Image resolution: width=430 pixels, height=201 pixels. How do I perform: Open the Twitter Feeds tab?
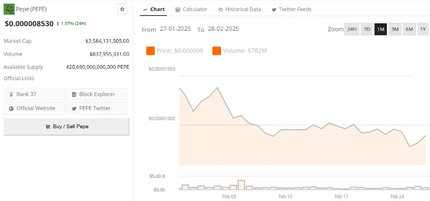(x=291, y=9)
